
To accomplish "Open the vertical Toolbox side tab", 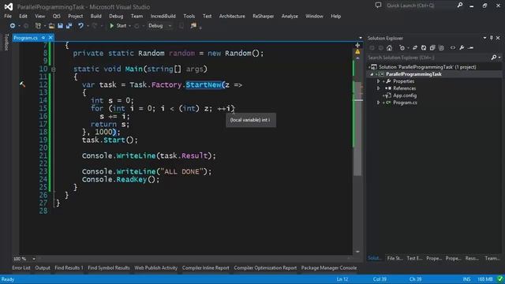I will (6, 42).
